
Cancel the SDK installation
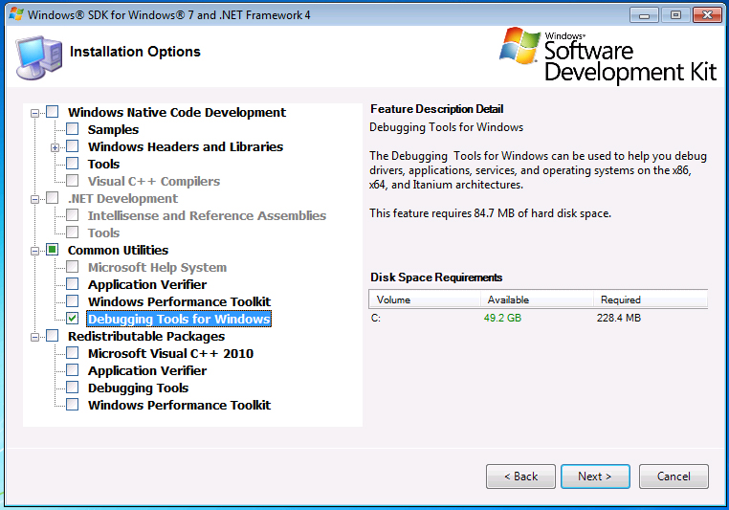[x=674, y=477]
